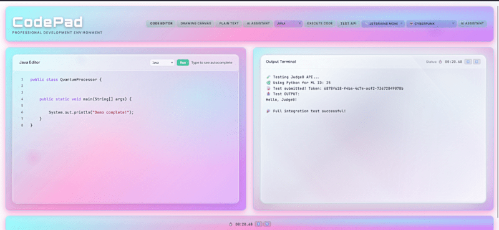
Task: Click the rightmost AI Assistant button
Action: [472, 24]
